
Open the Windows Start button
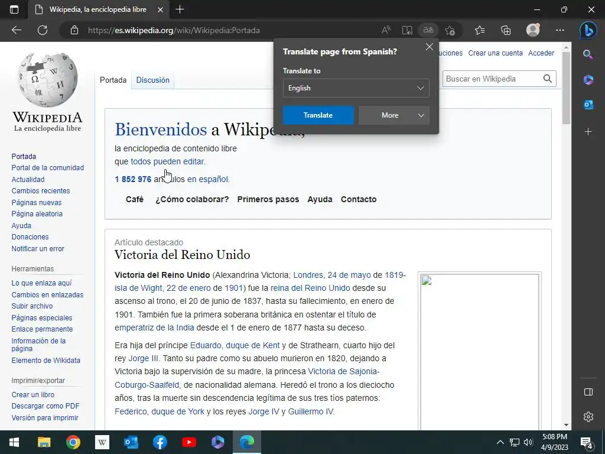[x=14, y=442]
